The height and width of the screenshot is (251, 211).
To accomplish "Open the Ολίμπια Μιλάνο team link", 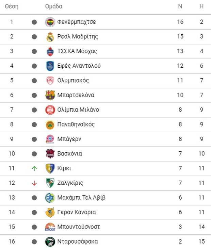I will pos(78,110).
